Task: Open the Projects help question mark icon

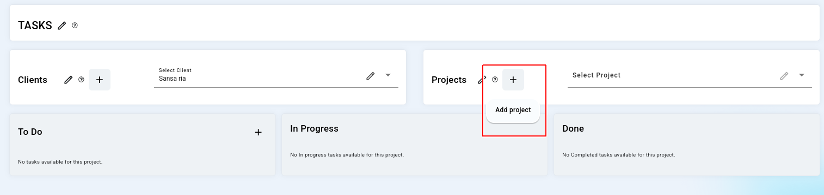Action: (495, 80)
